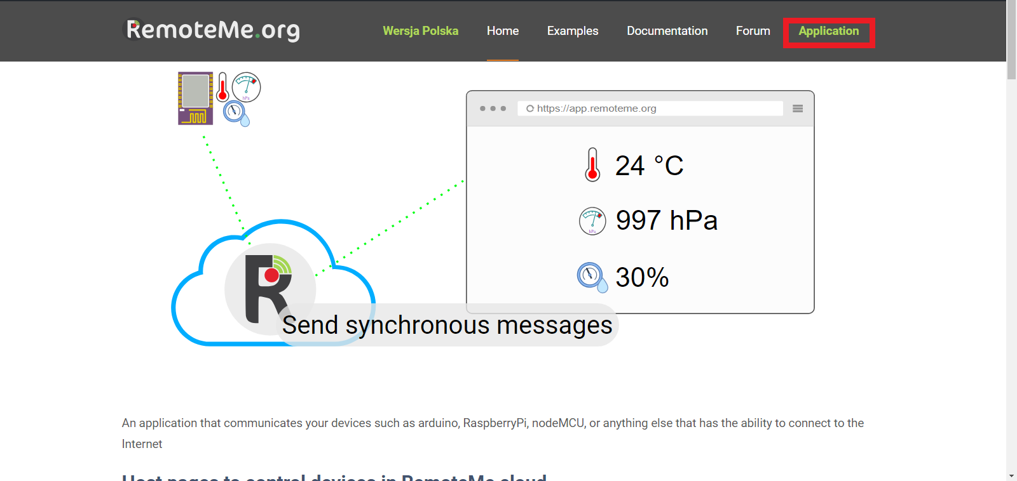
Task: Click the three window dots in the mockup browser
Action: click(x=493, y=109)
